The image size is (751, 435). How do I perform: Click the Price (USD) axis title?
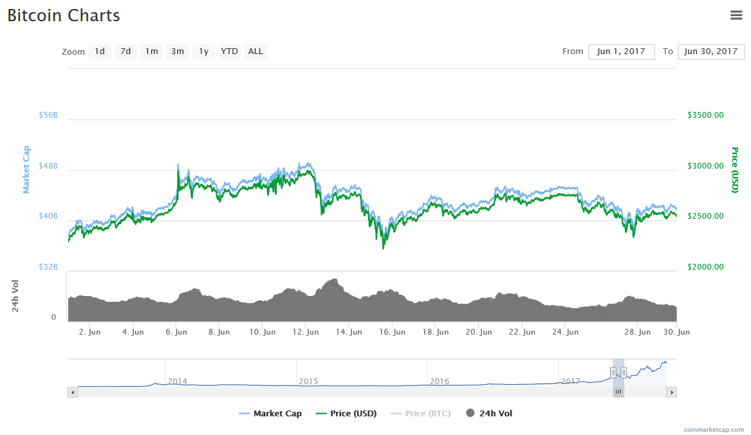tap(735, 170)
